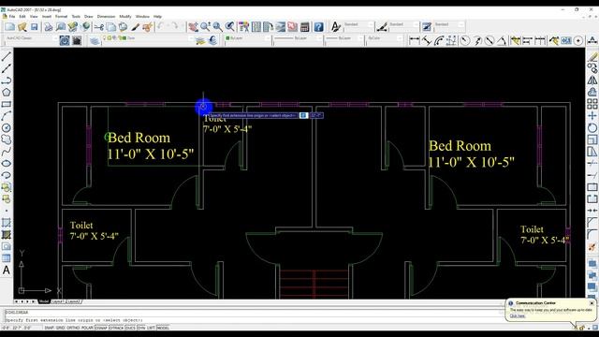This screenshot has width=599, height=337.
Task: Toggle DYN dynamic input in status bar
Action: (141, 328)
